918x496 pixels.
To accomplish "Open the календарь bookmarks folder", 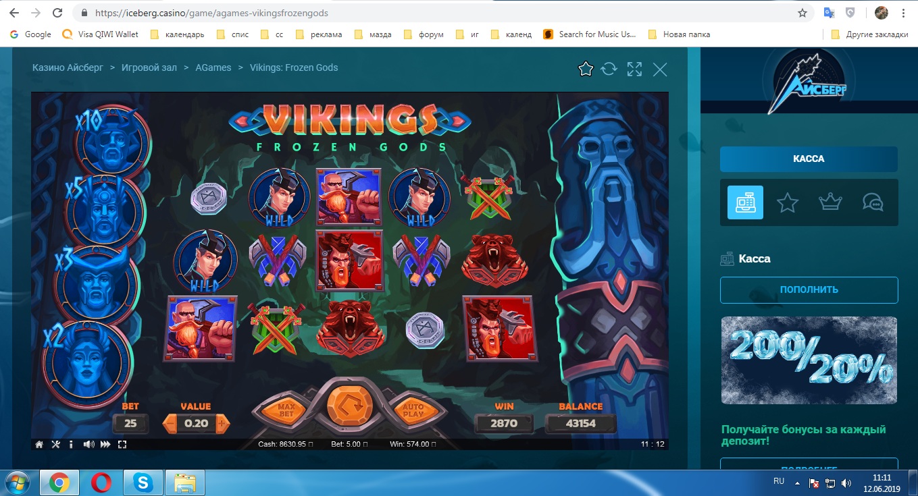I will click(x=177, y=34).
